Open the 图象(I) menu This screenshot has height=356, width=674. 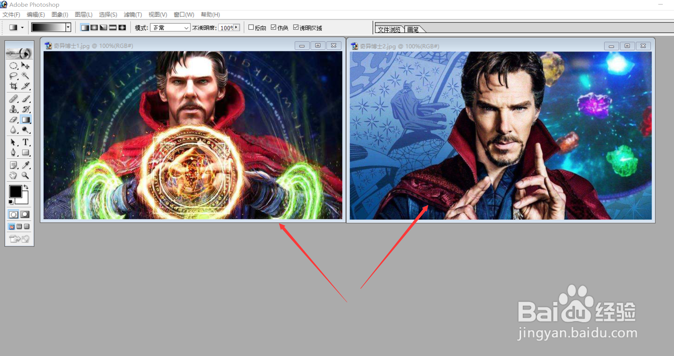[x=60, y=15]
